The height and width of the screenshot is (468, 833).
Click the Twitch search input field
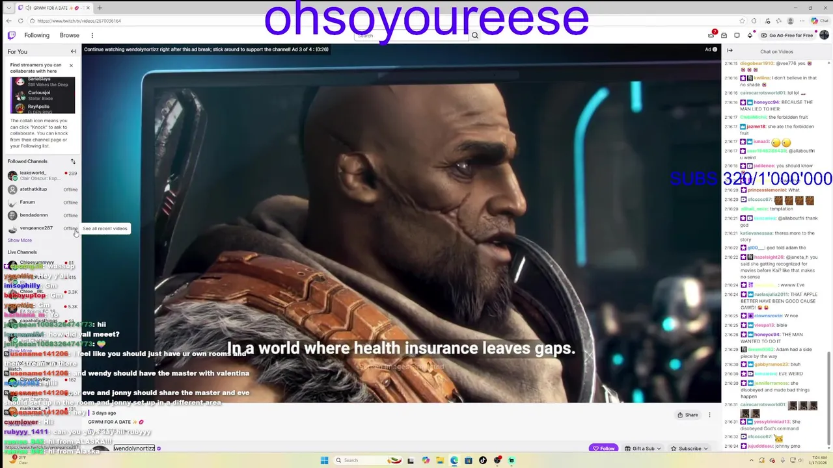pos(411,35)
